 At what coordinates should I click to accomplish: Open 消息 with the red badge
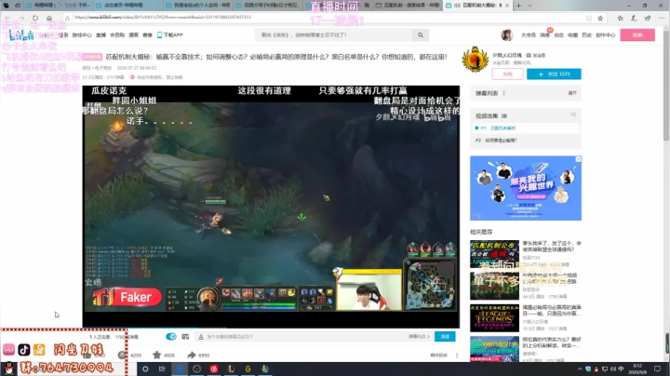pos(544,35)
